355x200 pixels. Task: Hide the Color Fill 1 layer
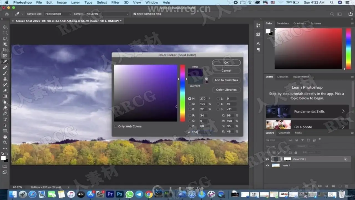point(267,159)
